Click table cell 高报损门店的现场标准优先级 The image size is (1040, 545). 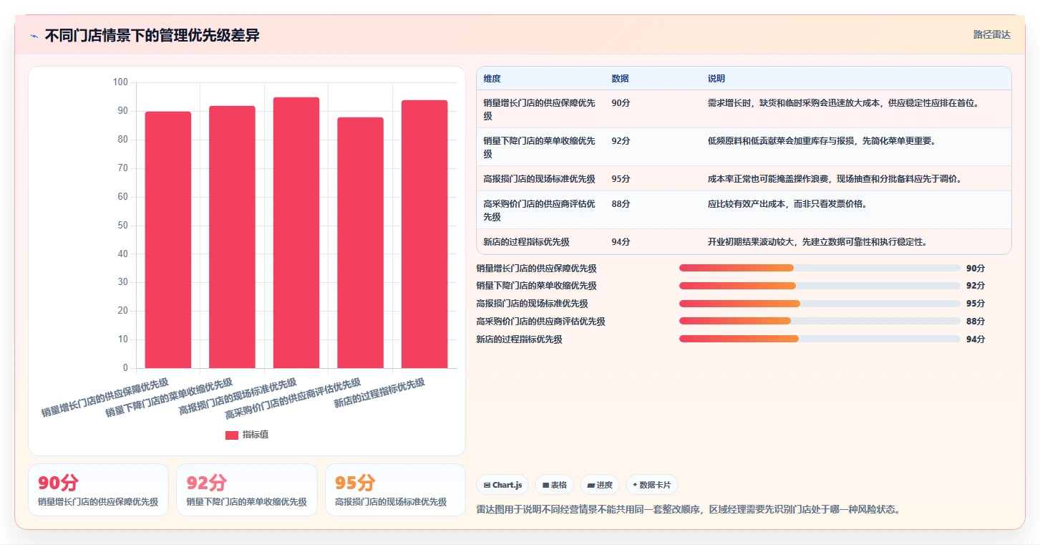pyautogui.click(x=539, y=179)
